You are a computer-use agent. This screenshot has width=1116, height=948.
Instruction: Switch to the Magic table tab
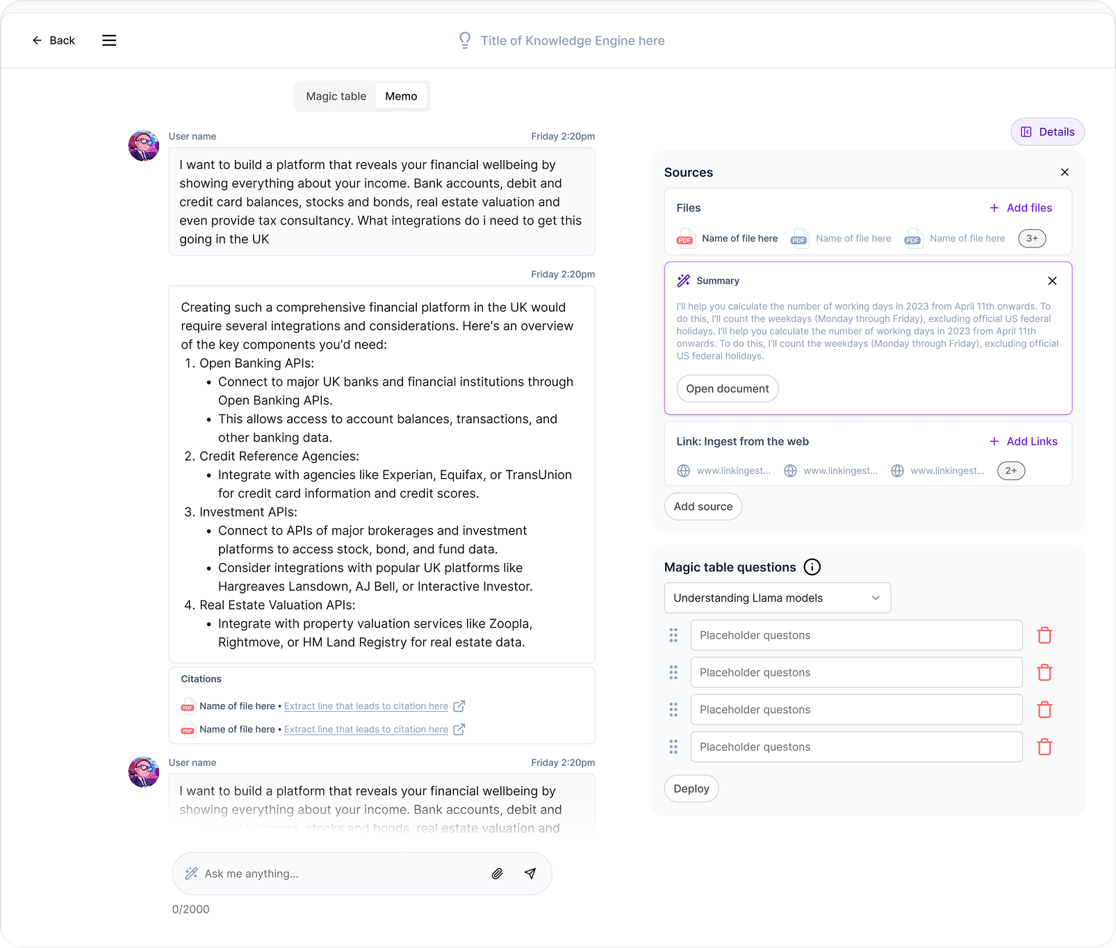(336, 96)
